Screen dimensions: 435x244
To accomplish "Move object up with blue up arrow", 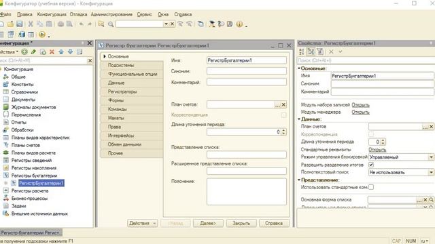I will (x=61, y=52).
